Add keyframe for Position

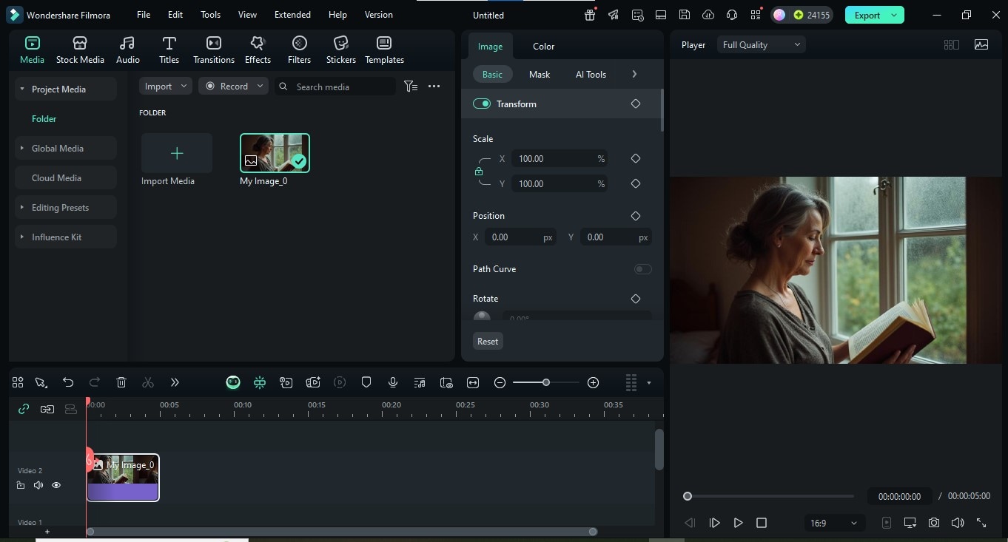point(635,216)
